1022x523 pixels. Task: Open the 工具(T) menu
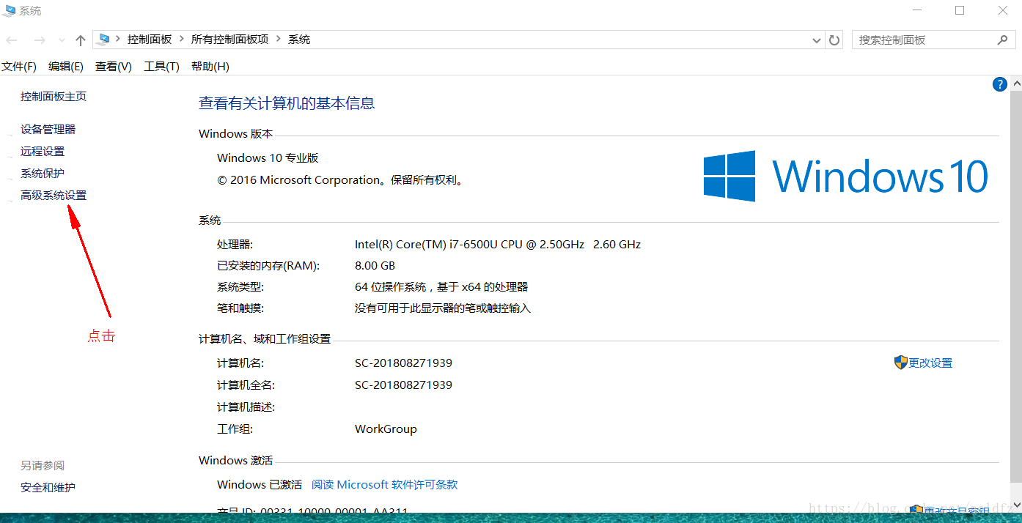click(x=161, y=67)
